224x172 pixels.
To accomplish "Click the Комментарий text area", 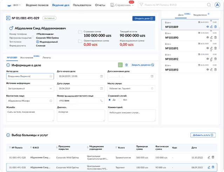I will (132, 115).
